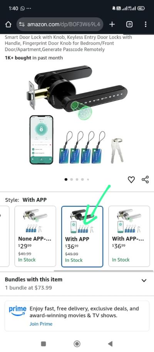Select the None APP style option
The height and width of the screenshot is (352, 154).
(35, 236)
